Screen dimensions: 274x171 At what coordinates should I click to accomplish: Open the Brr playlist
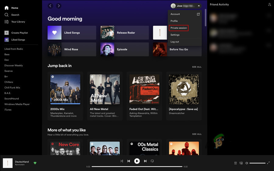click(6, 77)
